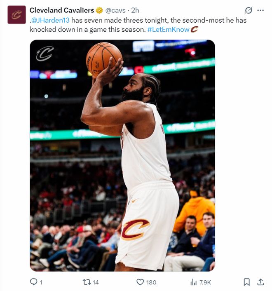Click the reply speech bubble icon
Image resolution: width=272 pixels, height=291 pixels.
point(34,282)
